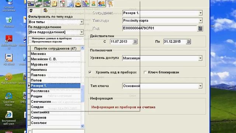Click the С date field 11.07.2013
This screenshot has width=236, height=133.
(x=121, y=42)
